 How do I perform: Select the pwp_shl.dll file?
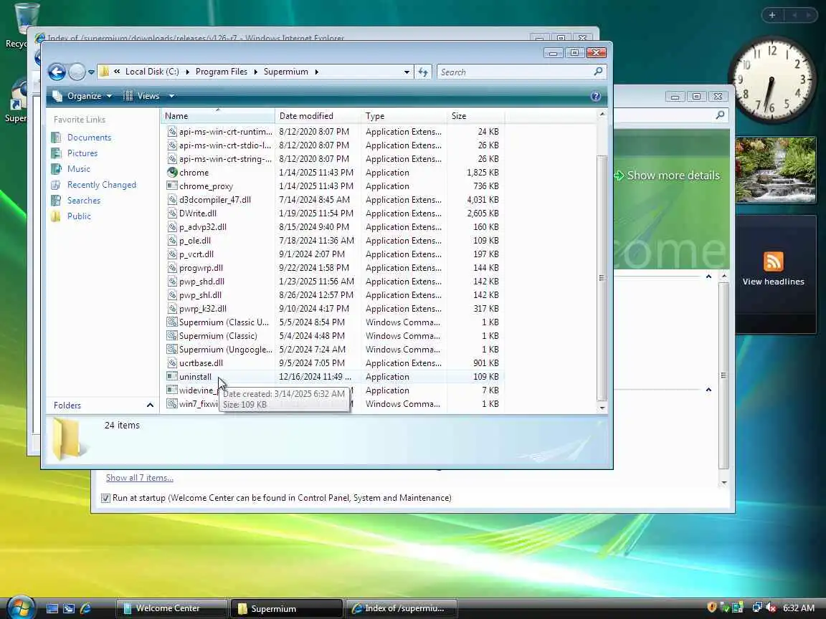pyautogui.click(x=200, y=295)
